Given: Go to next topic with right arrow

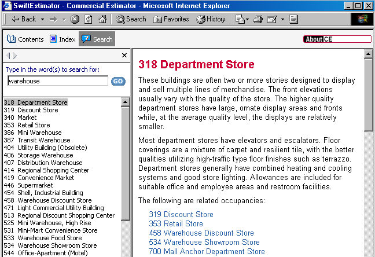Looking at the screenshot, I should click(x=15, y=56).
